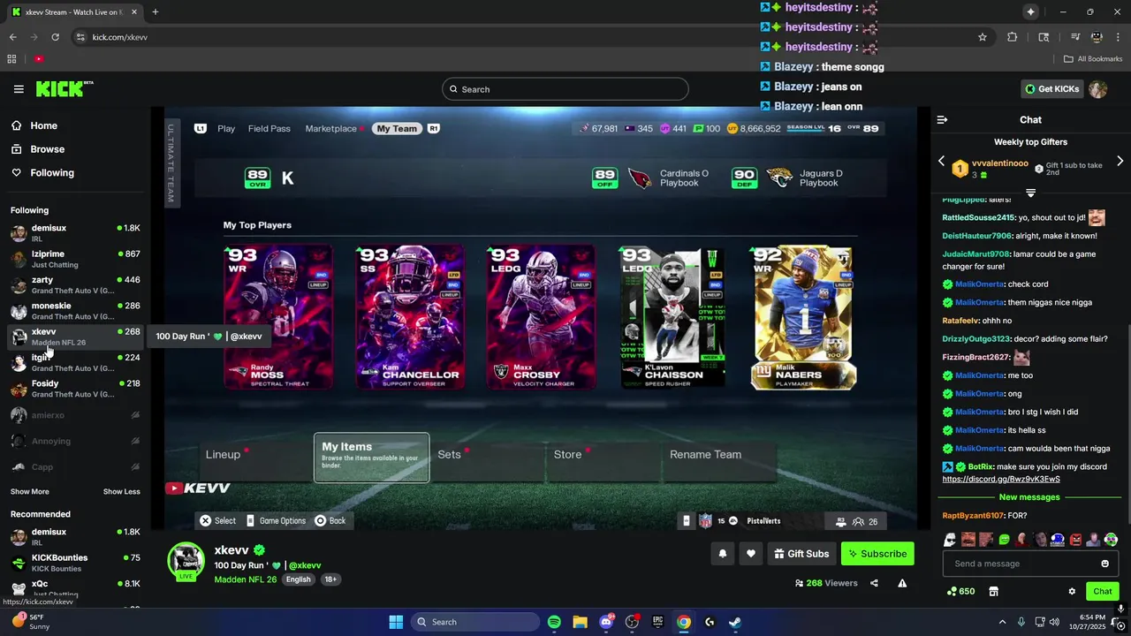This screenshot has height=636, width=1131.
Task: Open the moneskie channel in Following
Action: pyautogui.click(x=75, y=311)
